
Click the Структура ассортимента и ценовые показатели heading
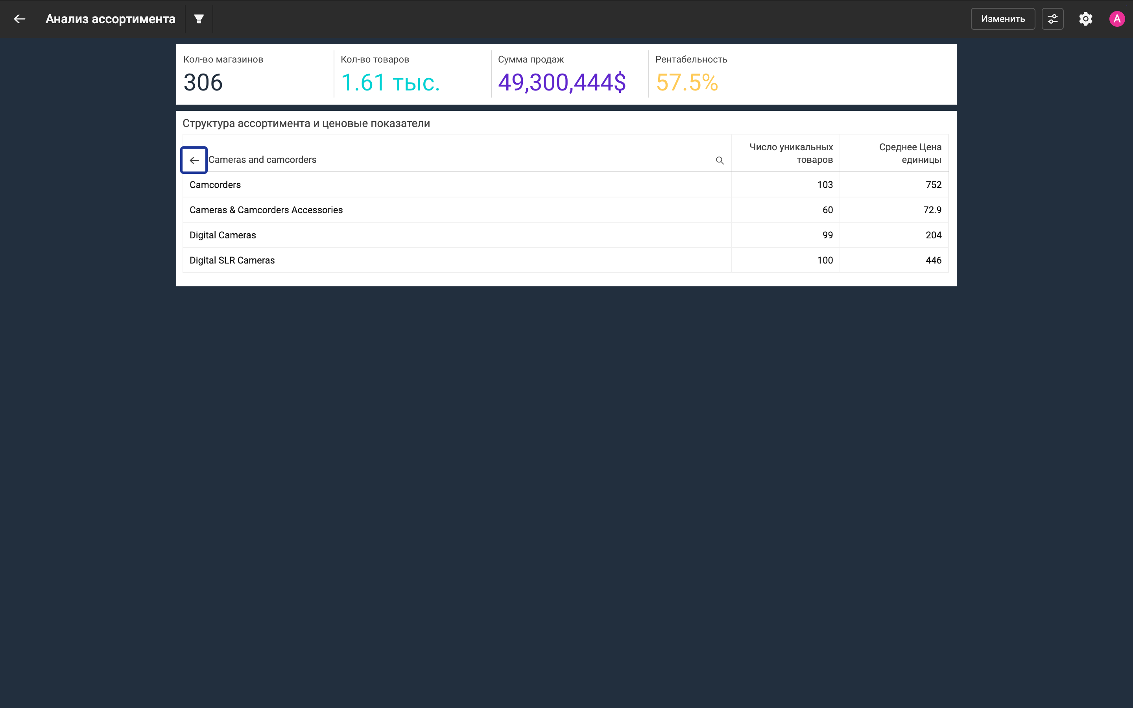click(x=306, y=124)
